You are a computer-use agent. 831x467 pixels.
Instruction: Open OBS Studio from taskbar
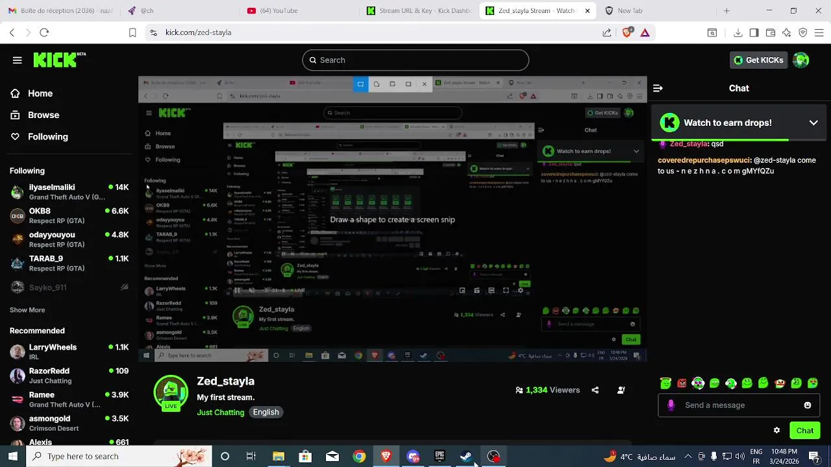click(x=493, y=457)
